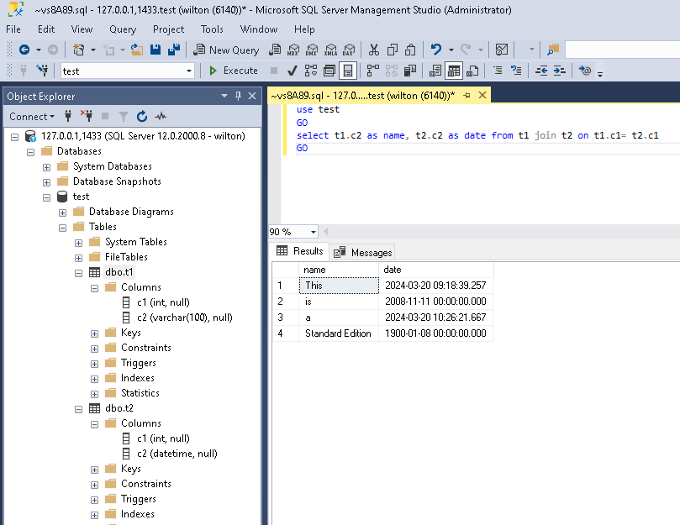Viewport: 680px width, 525px height.
Task: Expand the System Databases folder
Action: coord(47,167)
